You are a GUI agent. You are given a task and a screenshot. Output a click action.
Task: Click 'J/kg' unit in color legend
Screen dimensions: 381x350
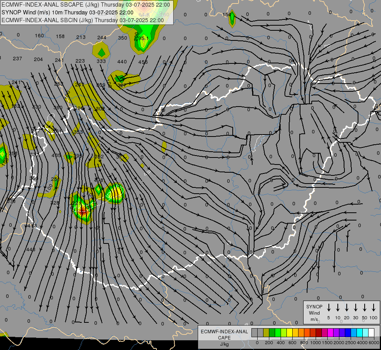224,344
